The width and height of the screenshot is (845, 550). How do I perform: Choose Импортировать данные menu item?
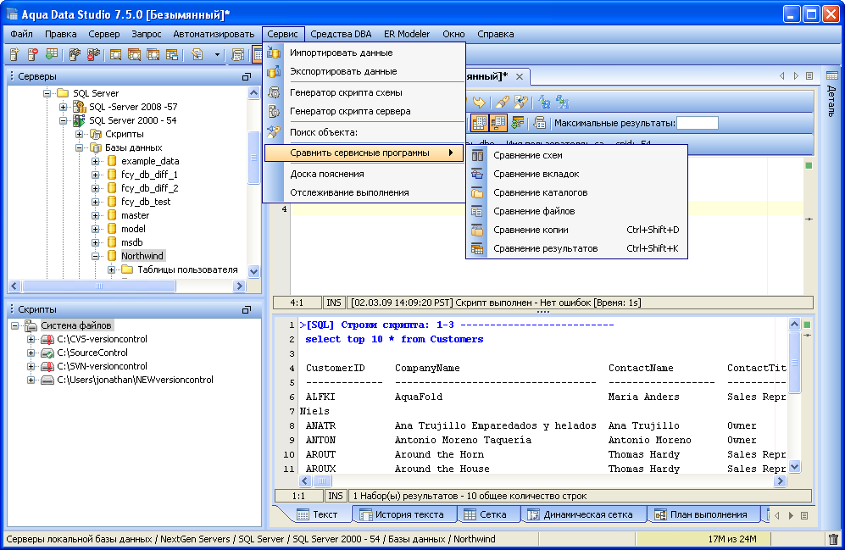tap(364, 53)
